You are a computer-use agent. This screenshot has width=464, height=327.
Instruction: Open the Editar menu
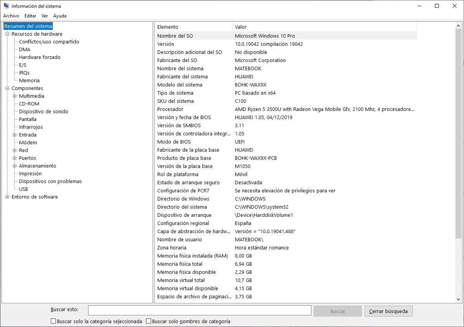coord(30,16)
